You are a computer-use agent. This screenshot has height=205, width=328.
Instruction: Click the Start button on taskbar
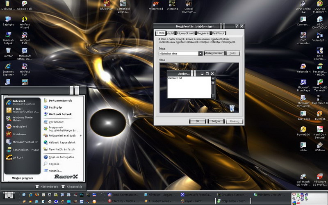[x=9, y=195]
